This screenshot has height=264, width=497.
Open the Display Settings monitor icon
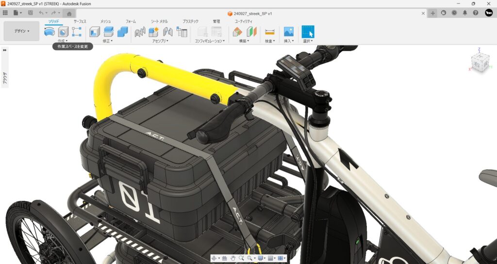pos(261,258)
